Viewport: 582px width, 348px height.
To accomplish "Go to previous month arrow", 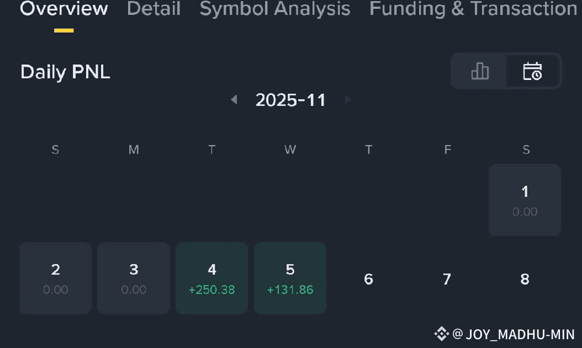I will (x=234, y=99).
